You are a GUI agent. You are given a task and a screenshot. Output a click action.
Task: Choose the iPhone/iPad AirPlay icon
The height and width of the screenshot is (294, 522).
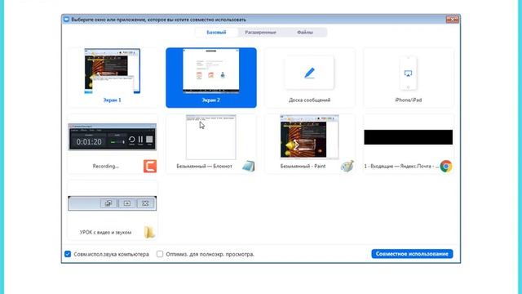[408, 73]
